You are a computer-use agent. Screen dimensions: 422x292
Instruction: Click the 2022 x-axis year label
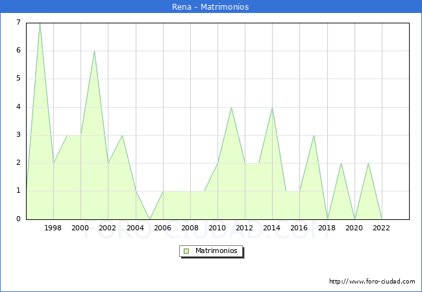[382, 228]
